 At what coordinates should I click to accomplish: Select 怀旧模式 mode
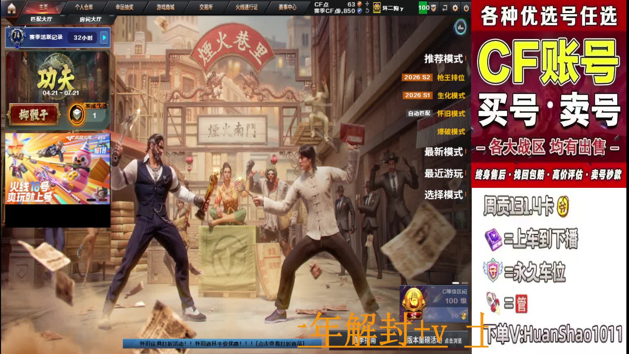click(451, 113)
